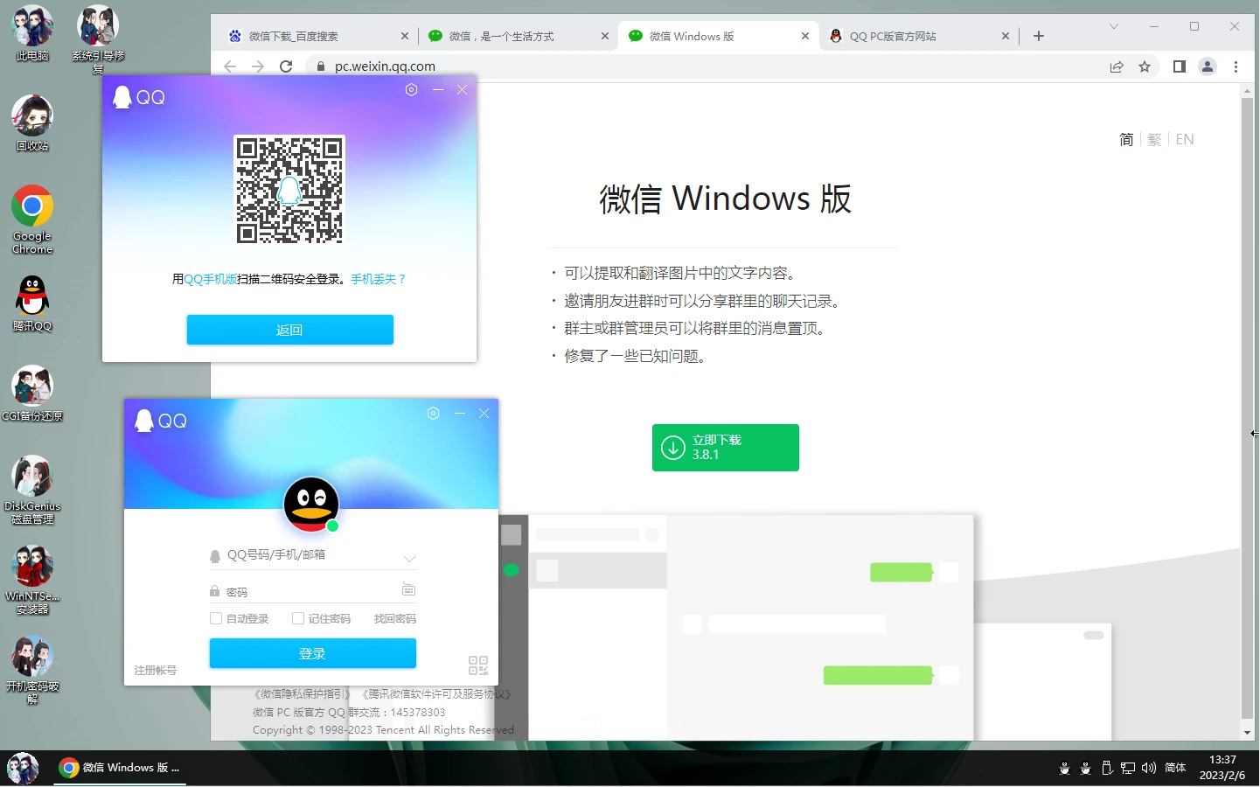Enable 记住密码 checkbox
The width and height of the screenshot is (1260, 787).
pos(298,618)
